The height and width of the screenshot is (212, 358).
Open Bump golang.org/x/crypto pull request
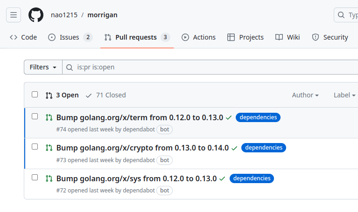click(142, 148)
